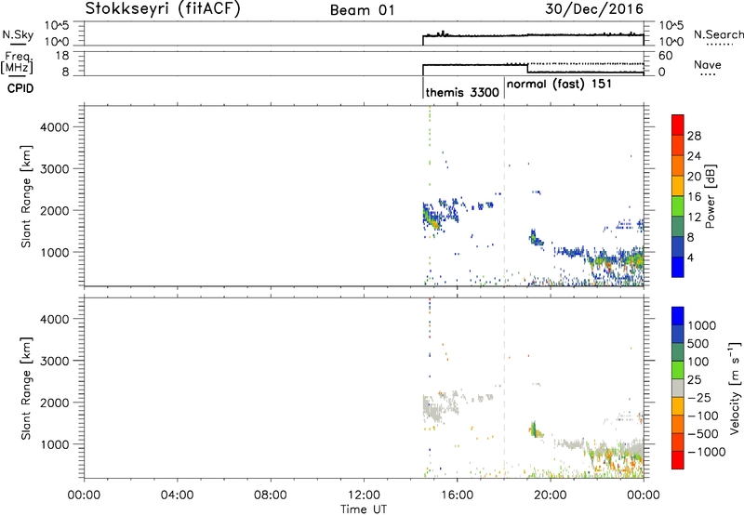Click the 'Power [dB]' colorbar label

tap(711, 196)
